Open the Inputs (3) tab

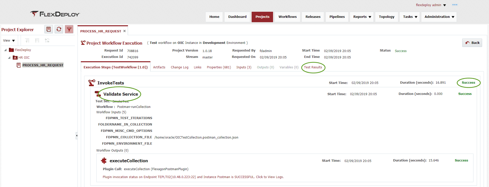point(244,67)
